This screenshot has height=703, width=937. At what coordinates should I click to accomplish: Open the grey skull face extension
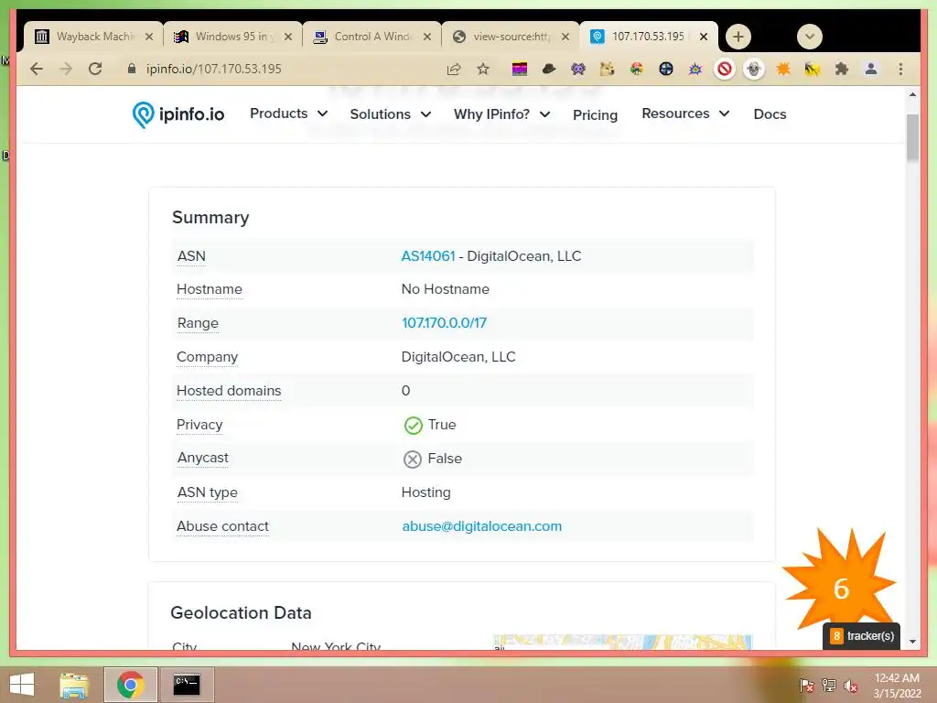(x=754, y=69)
